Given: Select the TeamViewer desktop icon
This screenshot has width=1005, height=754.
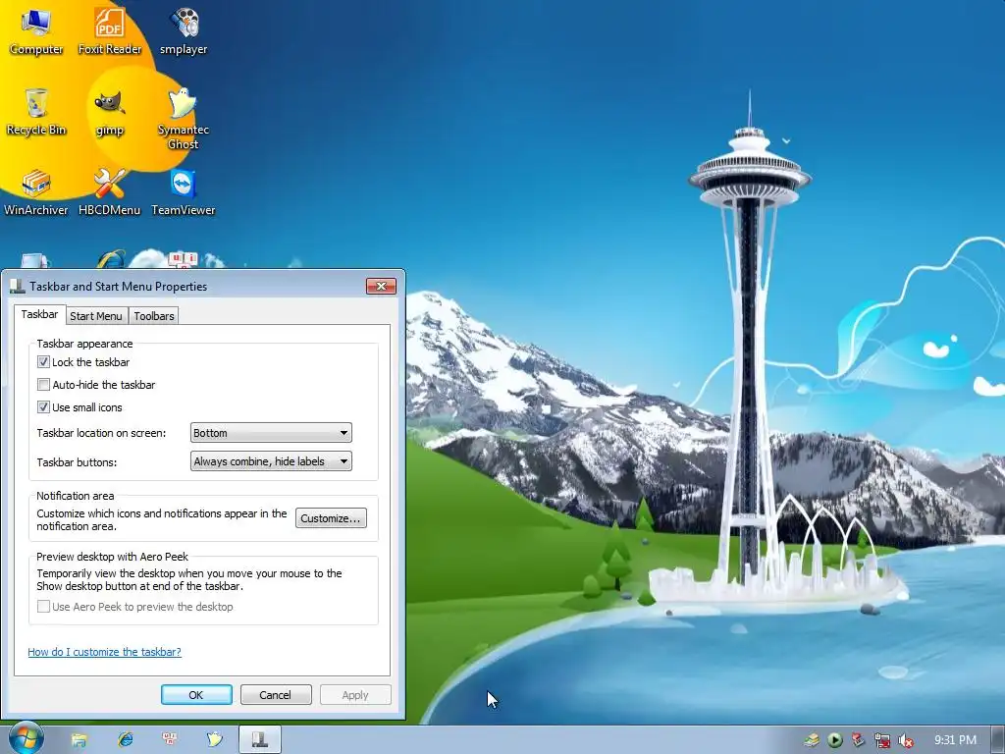Looking at the screenshot, I should point(184,191).
